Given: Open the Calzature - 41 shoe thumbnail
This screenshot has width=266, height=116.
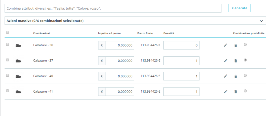Looking at the screenshot, I should tap(18, 92).
